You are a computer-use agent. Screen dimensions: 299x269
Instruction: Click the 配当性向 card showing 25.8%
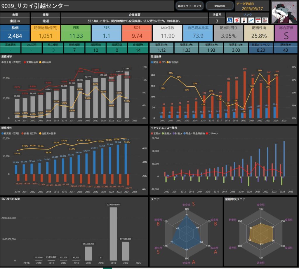259,33
